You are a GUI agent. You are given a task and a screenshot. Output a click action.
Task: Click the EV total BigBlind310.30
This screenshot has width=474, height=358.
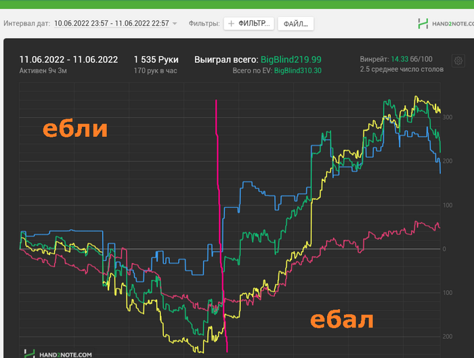[x=298, y=71]
